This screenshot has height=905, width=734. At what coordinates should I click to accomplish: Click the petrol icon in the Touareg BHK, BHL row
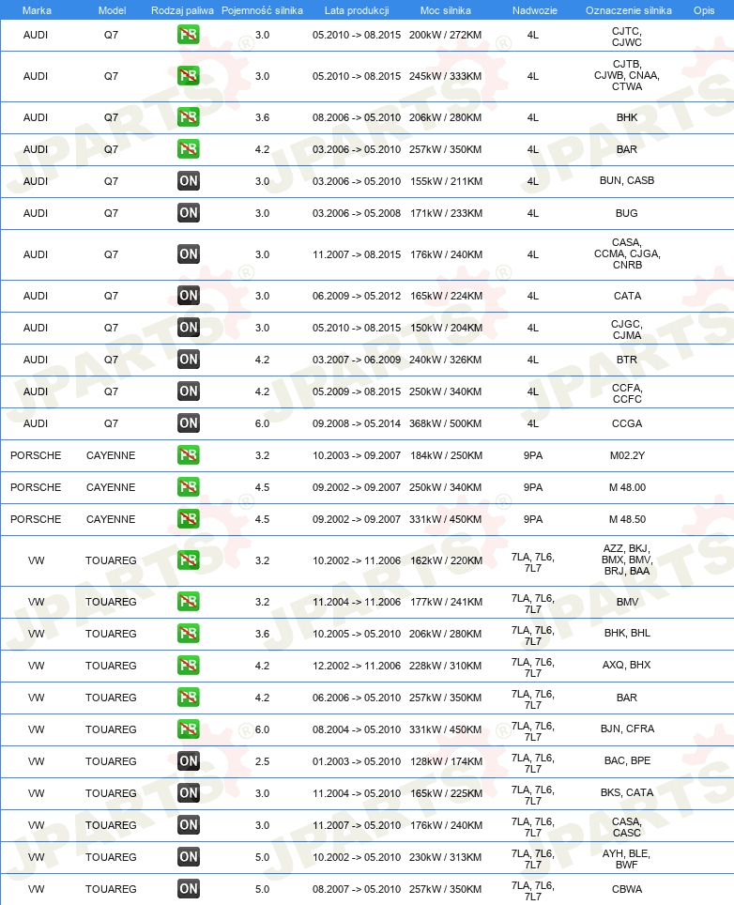coord(188,634)
